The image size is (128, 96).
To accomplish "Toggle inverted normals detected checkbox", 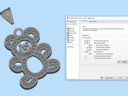I will click(x=85, y=41).
